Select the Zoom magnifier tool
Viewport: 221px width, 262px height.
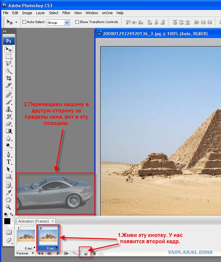click(x=9, y=207)
